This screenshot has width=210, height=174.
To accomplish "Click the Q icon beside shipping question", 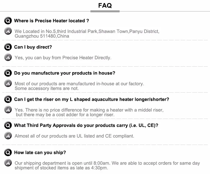I will (8, 152).
